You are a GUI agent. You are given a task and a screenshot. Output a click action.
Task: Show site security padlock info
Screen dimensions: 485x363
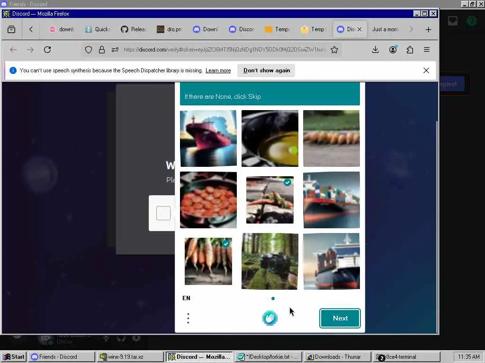point(102,50)
